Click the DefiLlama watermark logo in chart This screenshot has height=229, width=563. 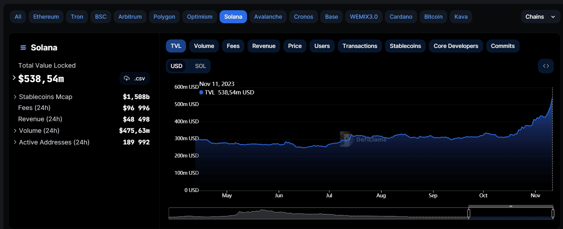[x=346, y=139]
